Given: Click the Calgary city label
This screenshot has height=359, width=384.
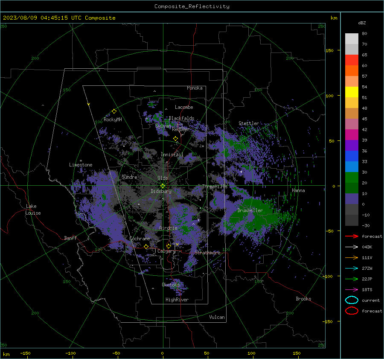Looking at the screenshot, I should coord(166,251).
